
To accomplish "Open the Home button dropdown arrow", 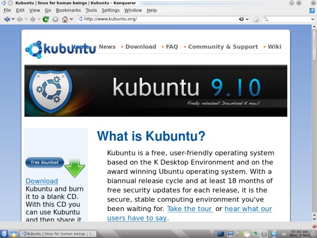I will pos(71,19).
